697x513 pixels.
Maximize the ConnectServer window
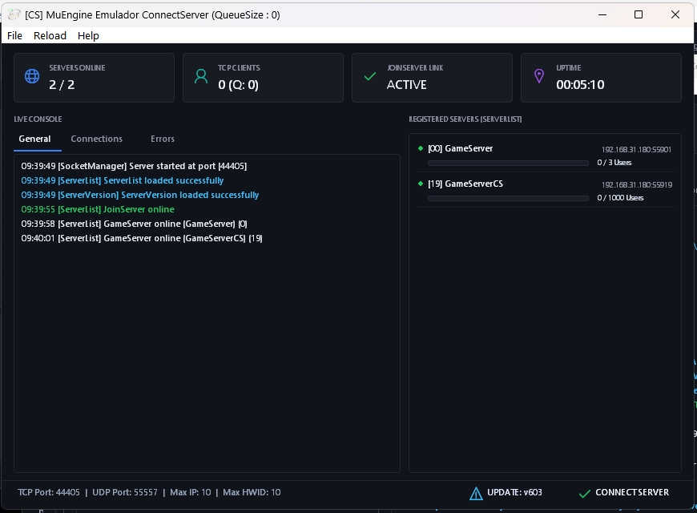(x=639, y=14)
